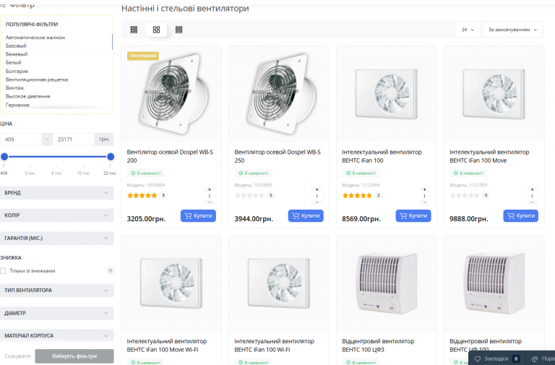Screen dimensions: 555x365
Task: Switch to the compact list view icon
Action: click(x=134, y=30)
